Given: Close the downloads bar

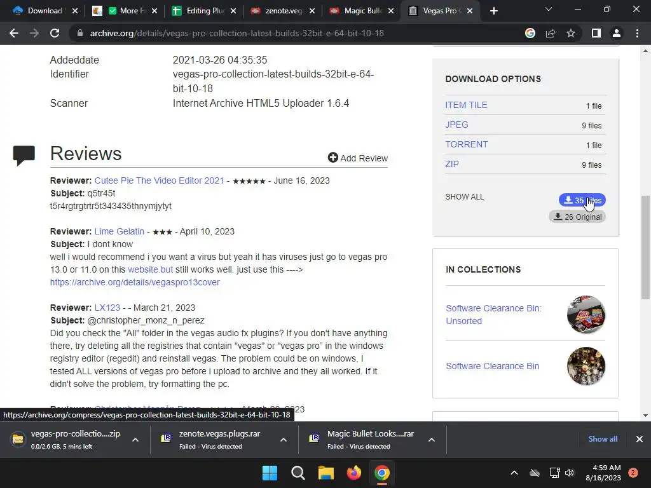Looking at the screenshot, I should pyautogui.click(x=640, y=438).
